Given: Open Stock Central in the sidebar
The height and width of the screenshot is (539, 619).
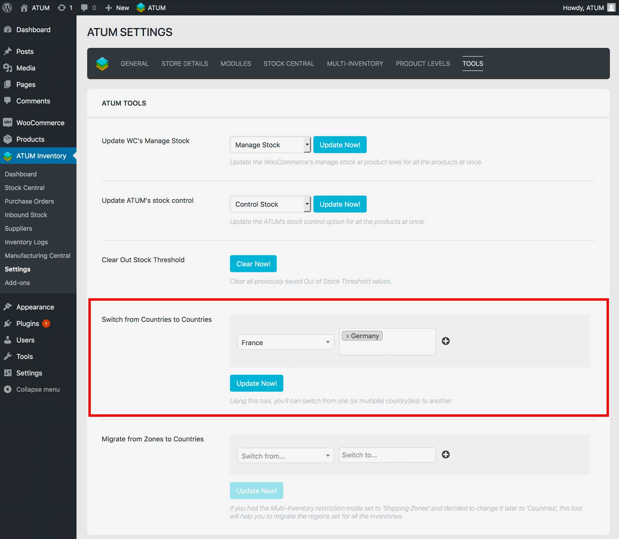Looking at the screenshot, I should point(24,188).
